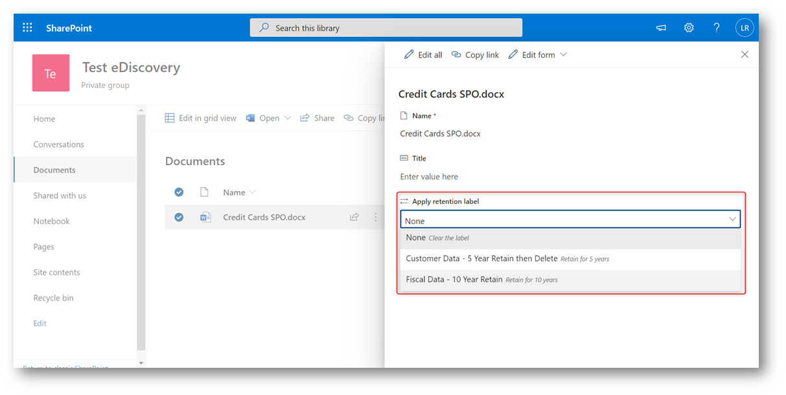This screenshot has height=395, width=786.
Task: Click Copy link in the details panel
Action: click(475, 54)
